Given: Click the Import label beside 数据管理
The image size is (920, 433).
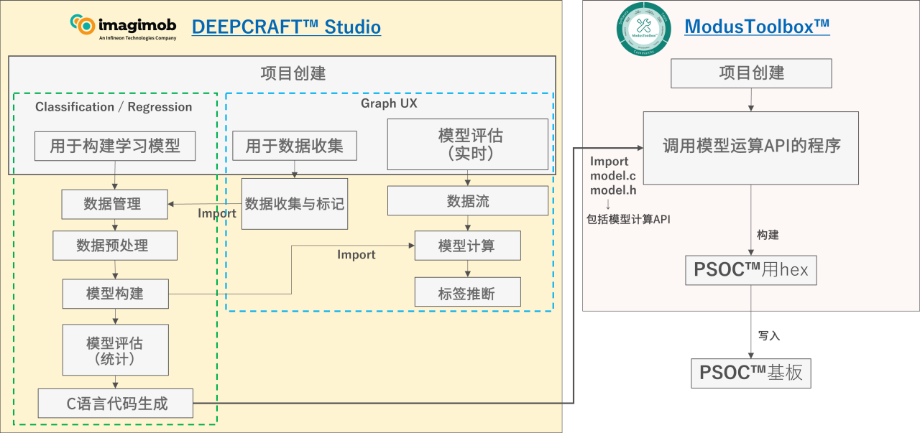Looking at the screenshot, I should (217, 213).
